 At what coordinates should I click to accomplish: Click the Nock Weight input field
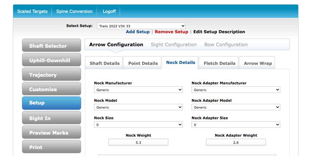tap(138, 142)
